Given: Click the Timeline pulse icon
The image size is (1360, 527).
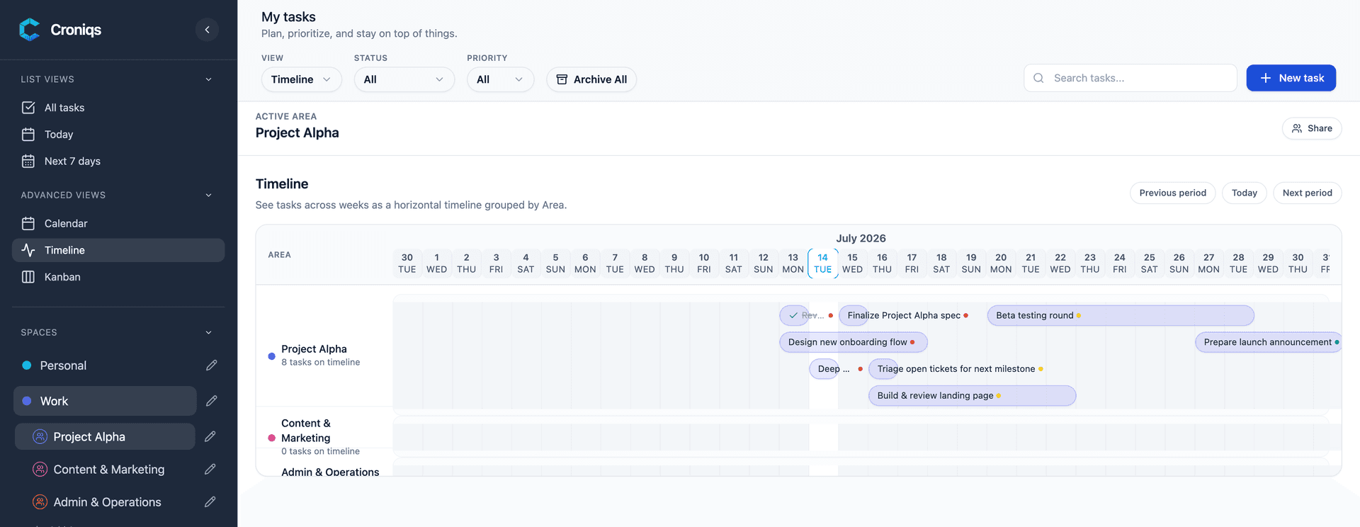Looking at the screenshot, I should [28, 250].
